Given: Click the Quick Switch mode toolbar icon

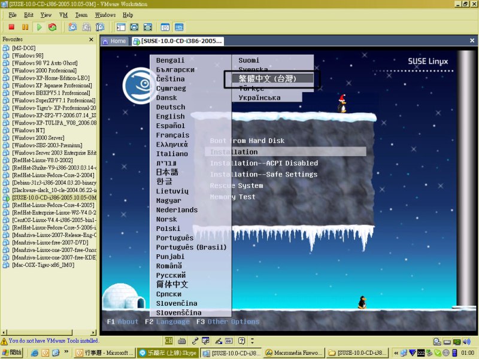Looking at the screenshot, I should coord(148,27).
